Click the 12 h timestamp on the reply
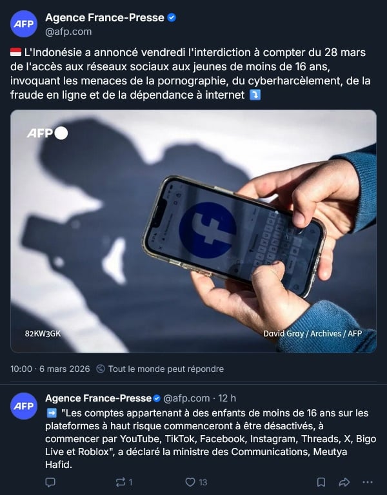 pyautogui.click(x=227, y=398)
